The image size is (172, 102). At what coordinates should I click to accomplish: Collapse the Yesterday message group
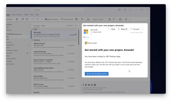[32, 40]
